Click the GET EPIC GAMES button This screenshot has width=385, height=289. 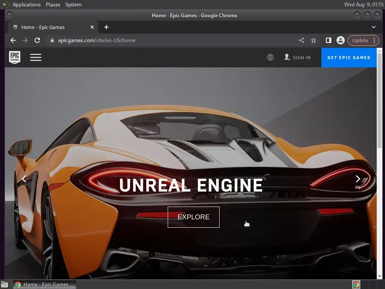click(349, 58)
